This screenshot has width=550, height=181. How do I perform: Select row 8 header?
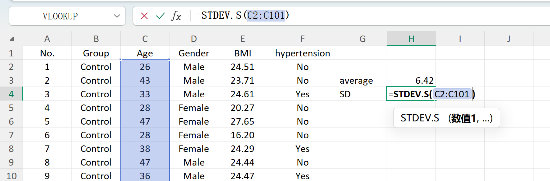(11, 149)
